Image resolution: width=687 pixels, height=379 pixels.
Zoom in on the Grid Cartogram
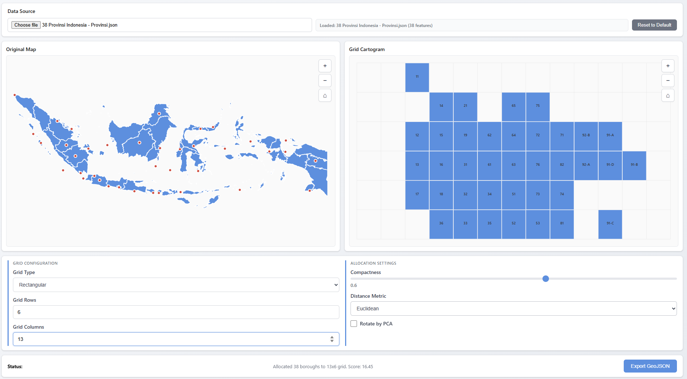(668, 66)
